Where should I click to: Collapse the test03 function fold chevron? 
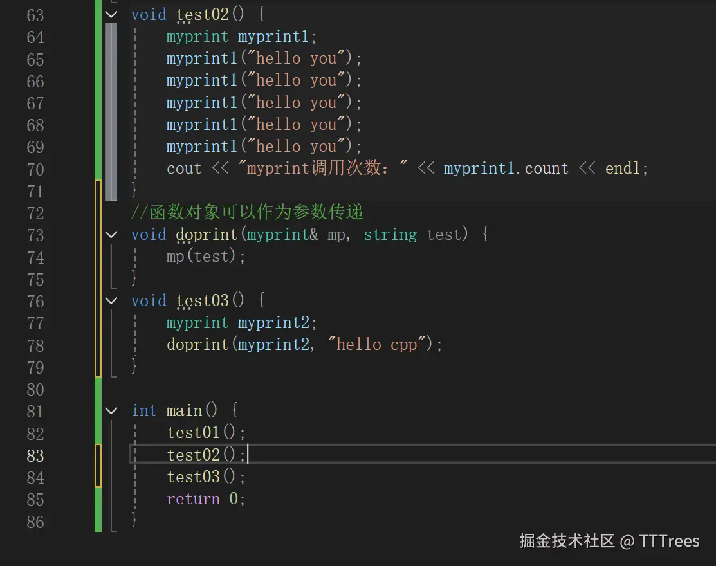pyautogui.click(x=111, y=301)
